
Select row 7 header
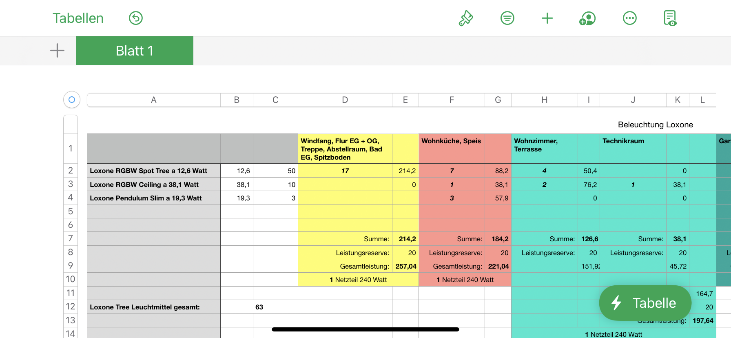(x=71, y=239)
